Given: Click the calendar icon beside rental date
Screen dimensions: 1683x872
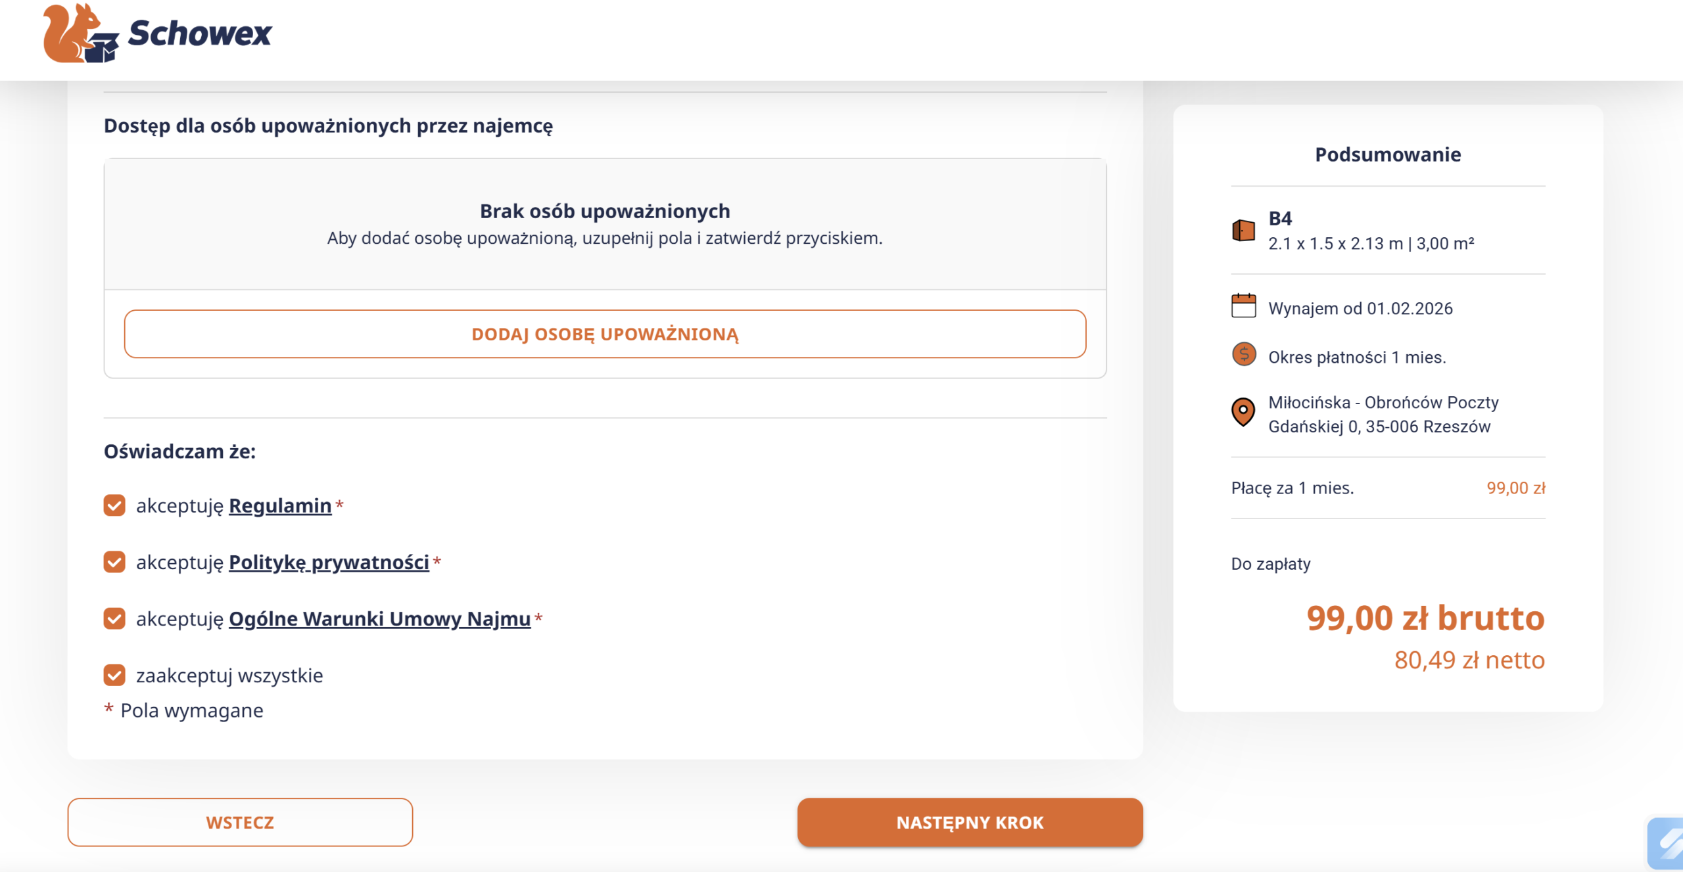Looking at the screenshot, I should [1243, 306].
